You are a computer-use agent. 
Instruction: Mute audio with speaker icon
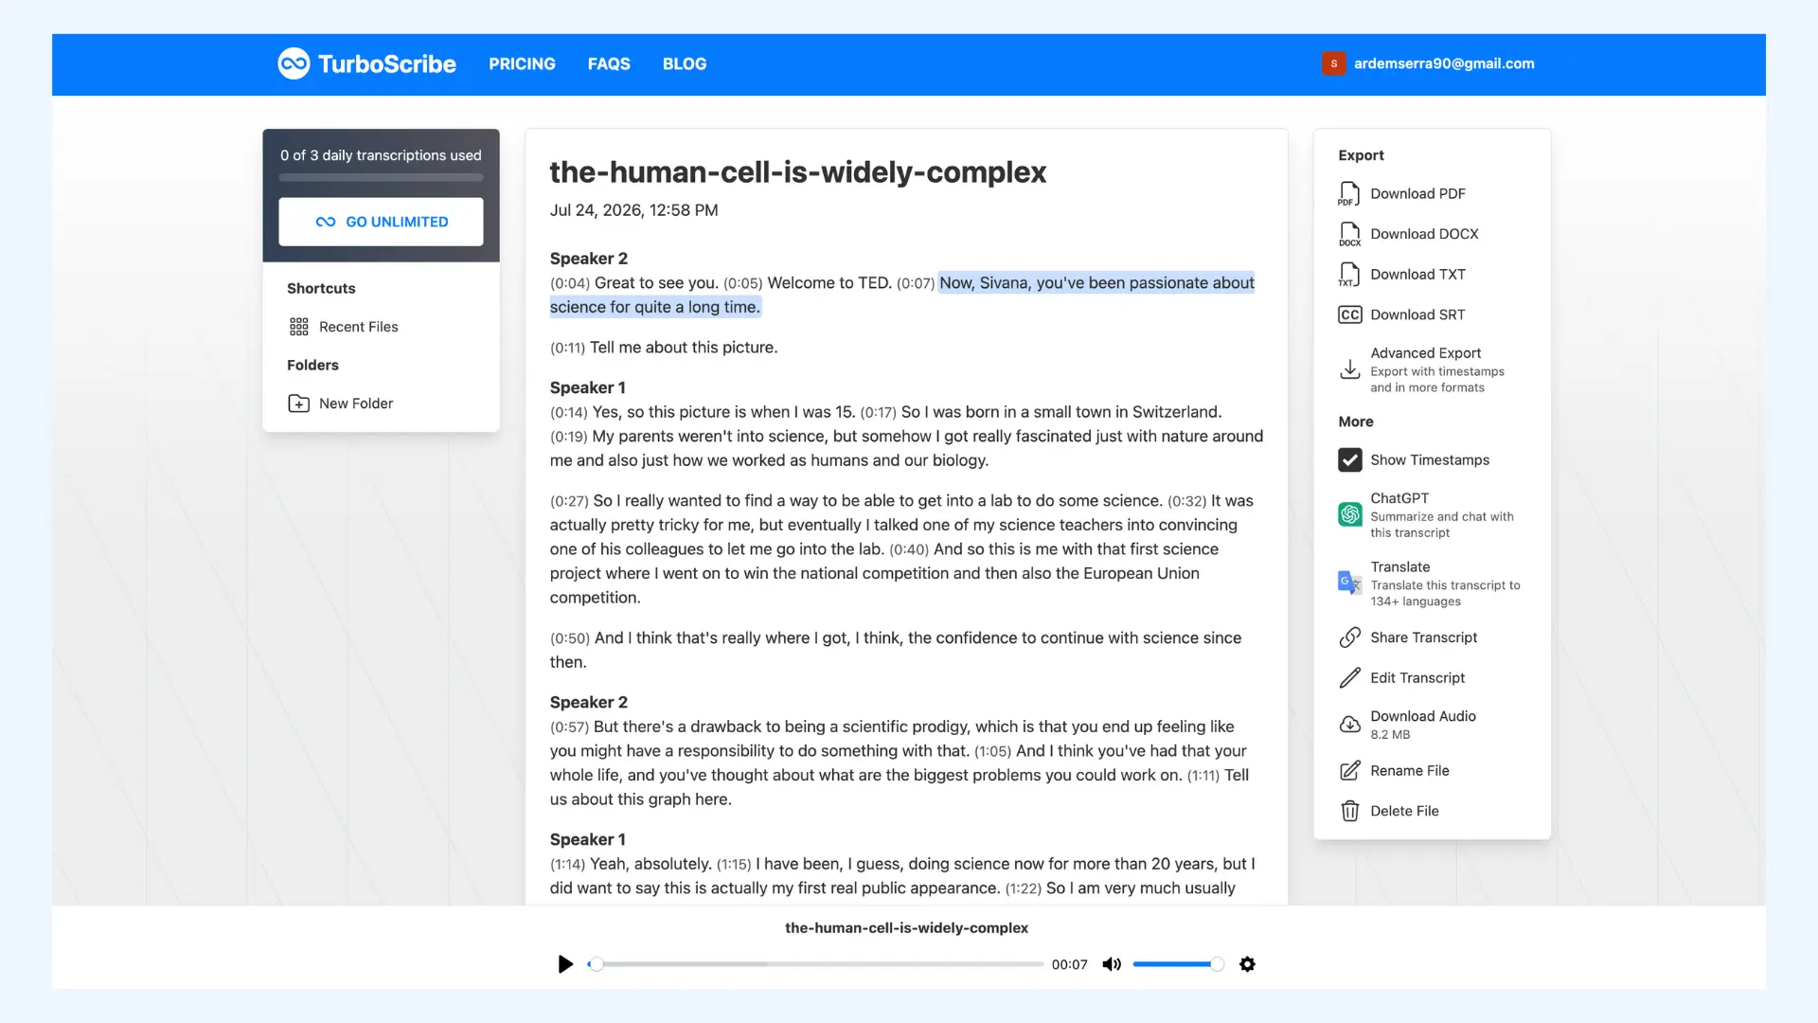[x=1112, y=964]
